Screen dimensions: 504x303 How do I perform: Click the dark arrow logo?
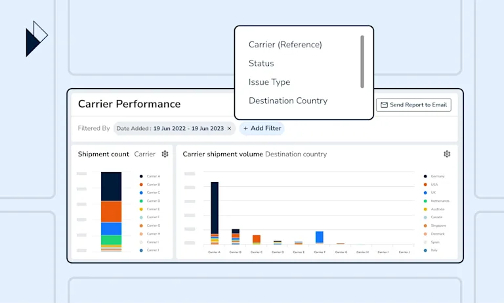36,39
